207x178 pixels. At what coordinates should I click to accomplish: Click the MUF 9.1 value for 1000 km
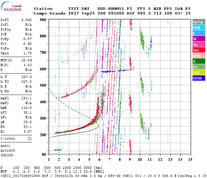pos(68,172)
